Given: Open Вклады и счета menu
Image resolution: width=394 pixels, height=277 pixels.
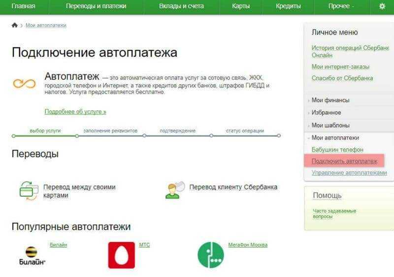Looking at the screenshot, I should [181, 6].
